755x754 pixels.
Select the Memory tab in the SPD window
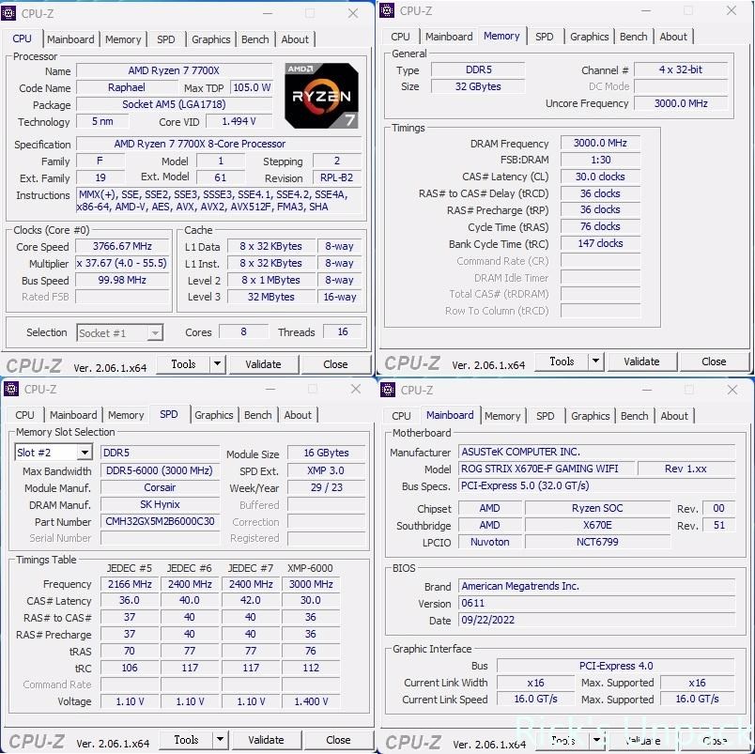126,415
